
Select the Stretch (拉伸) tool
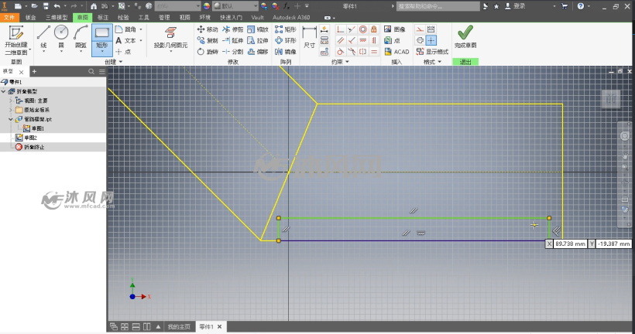click(258, 40)
